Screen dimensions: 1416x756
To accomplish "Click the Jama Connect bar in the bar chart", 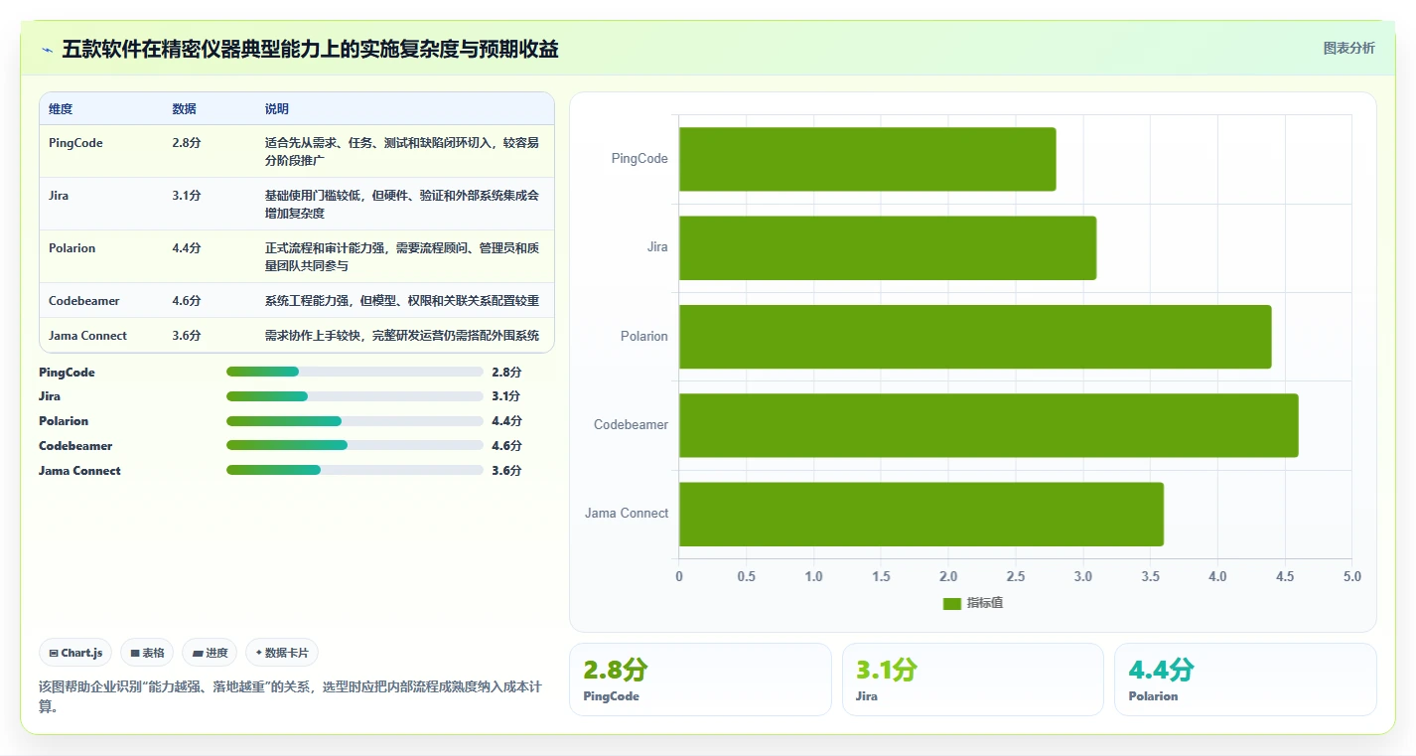I will (x=921, y=514).
